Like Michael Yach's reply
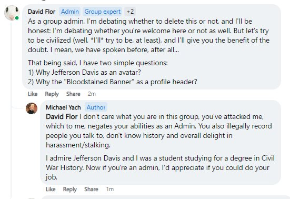 51,189
